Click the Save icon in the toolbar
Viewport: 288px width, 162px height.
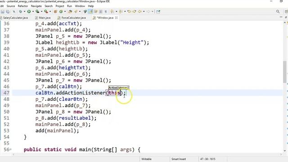[2, 12]
